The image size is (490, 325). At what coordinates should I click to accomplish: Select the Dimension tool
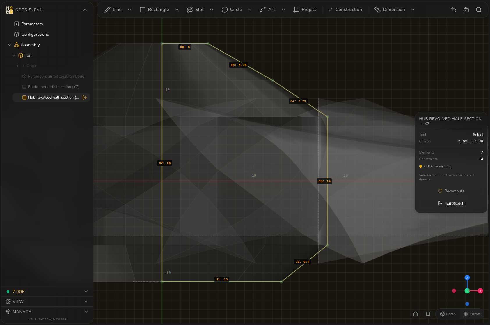pyautogui.click(x=390, y=10)
